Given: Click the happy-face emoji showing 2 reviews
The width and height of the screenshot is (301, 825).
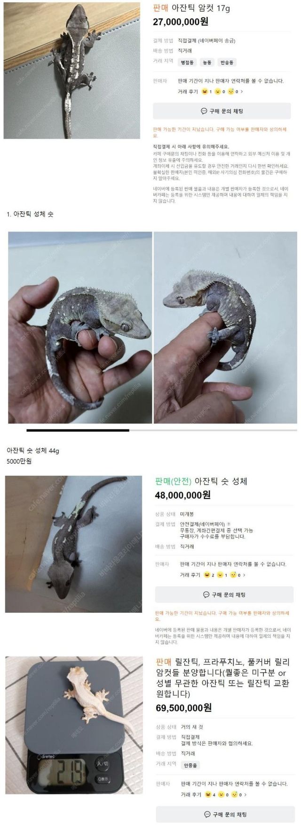Looking at the screenshot, I should [207, 575].
